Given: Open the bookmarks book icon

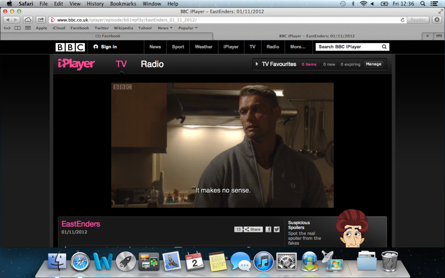Looking at the screenshot, I should 17,28.
